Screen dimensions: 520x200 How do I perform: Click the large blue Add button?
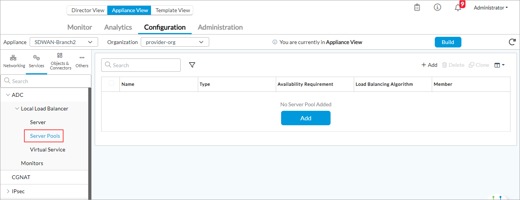point(305,118)
